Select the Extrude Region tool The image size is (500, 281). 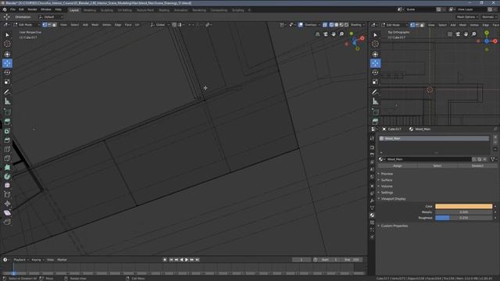[x=7, y=122]
